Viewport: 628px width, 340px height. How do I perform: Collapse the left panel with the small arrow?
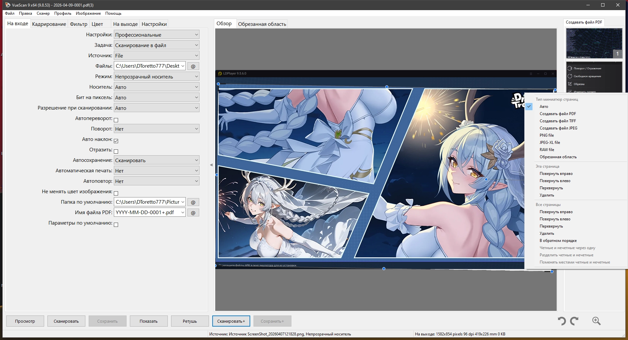coord(211,165)
